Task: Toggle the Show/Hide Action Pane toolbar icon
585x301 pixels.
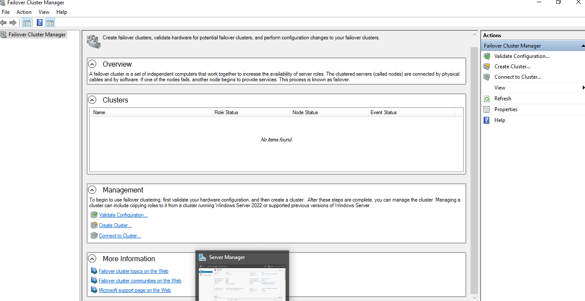Action: (x=50, y=23)
